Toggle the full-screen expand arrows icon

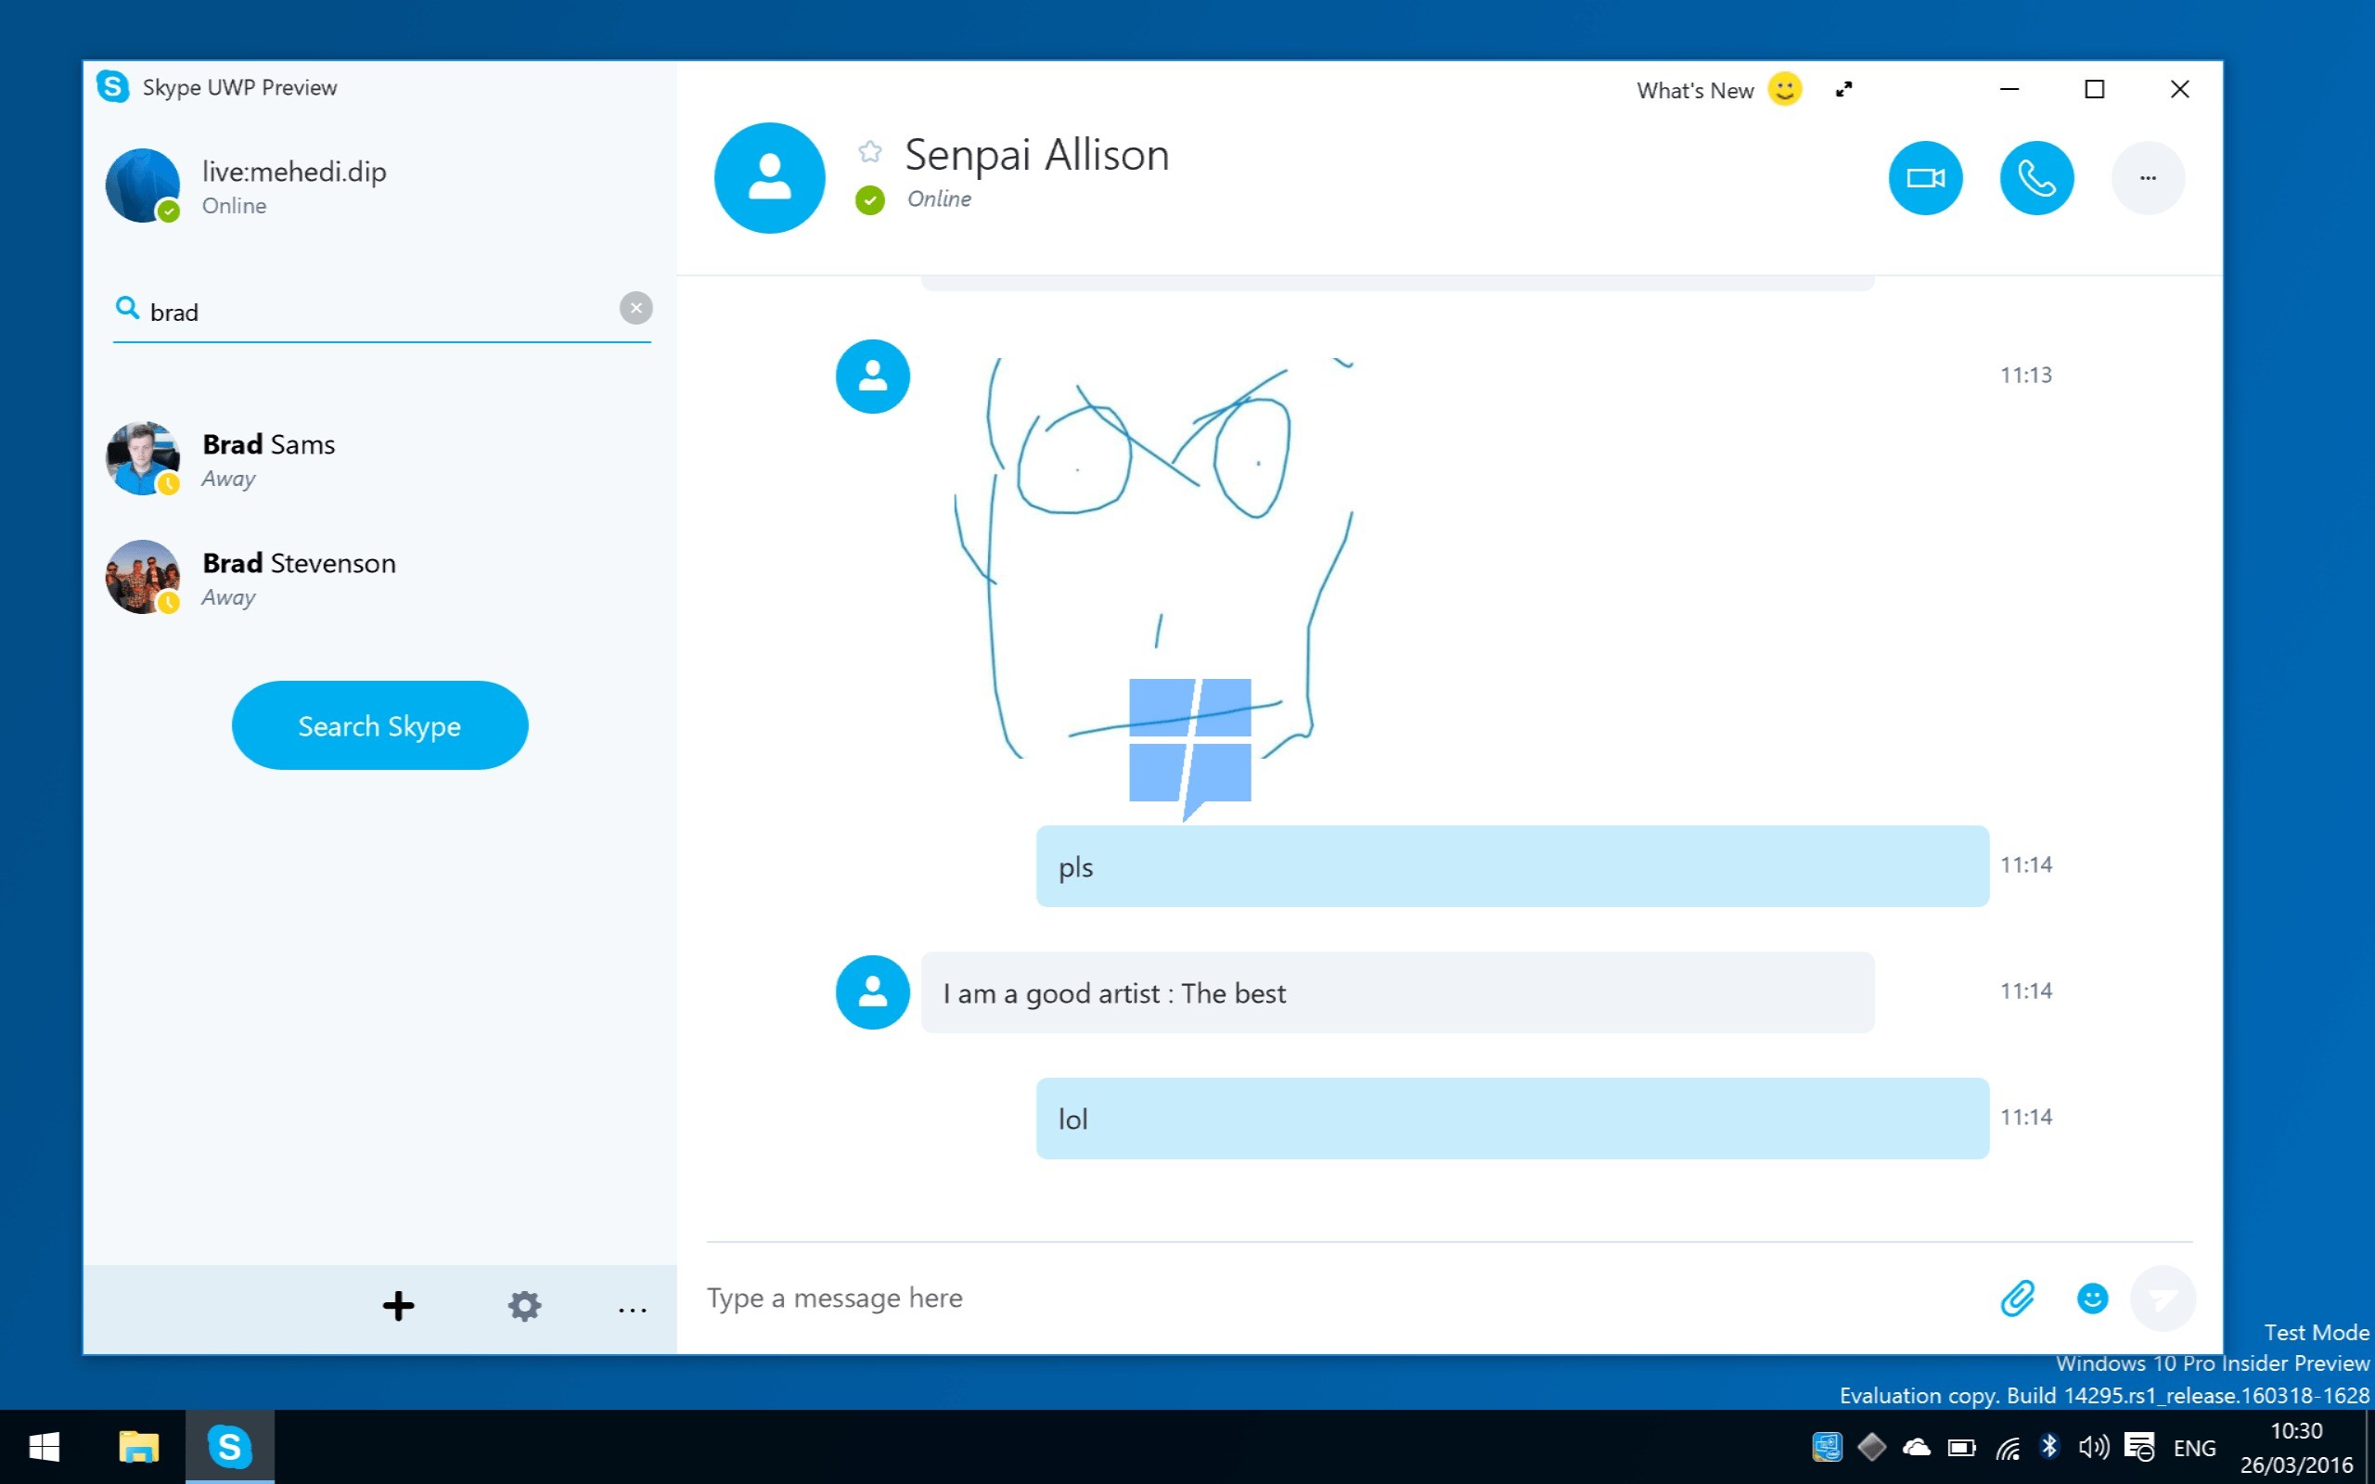(x=1843, y=89)
